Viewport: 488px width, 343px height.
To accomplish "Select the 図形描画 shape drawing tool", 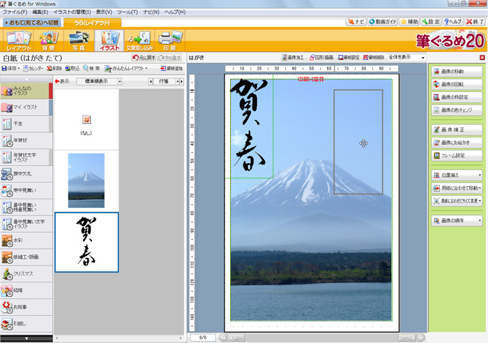I will [x=323, y=58].
